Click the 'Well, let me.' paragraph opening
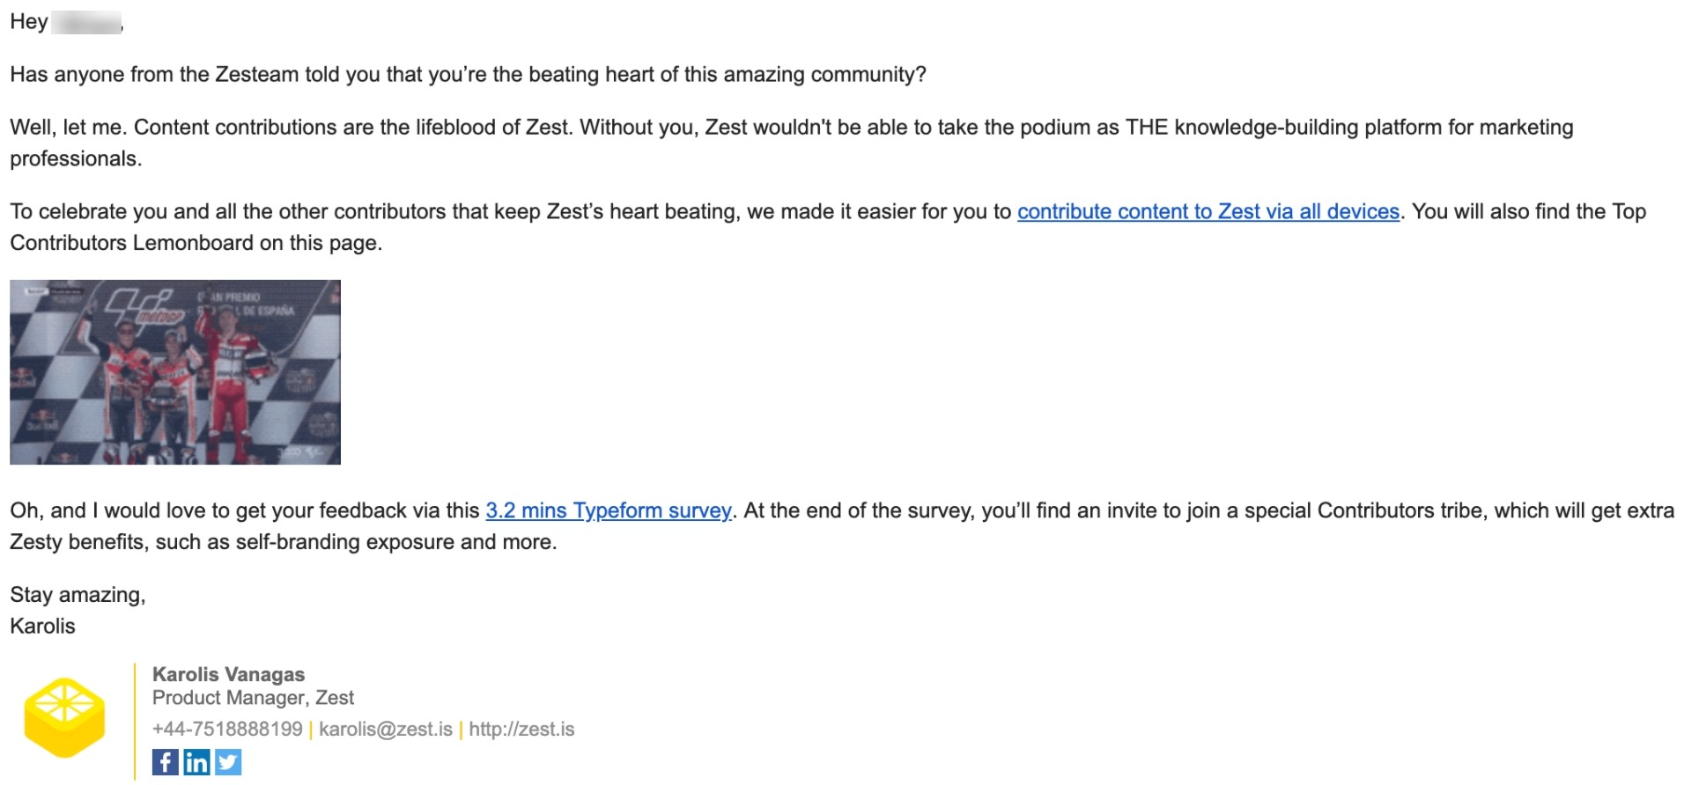This screenshot has width=1684, height=785. coord(67,128)
